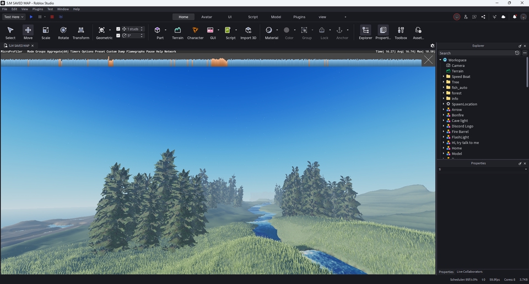The image size is (529, 284).
Task: Collapse the Workspace tree node
Action: (x=440, y=60)
